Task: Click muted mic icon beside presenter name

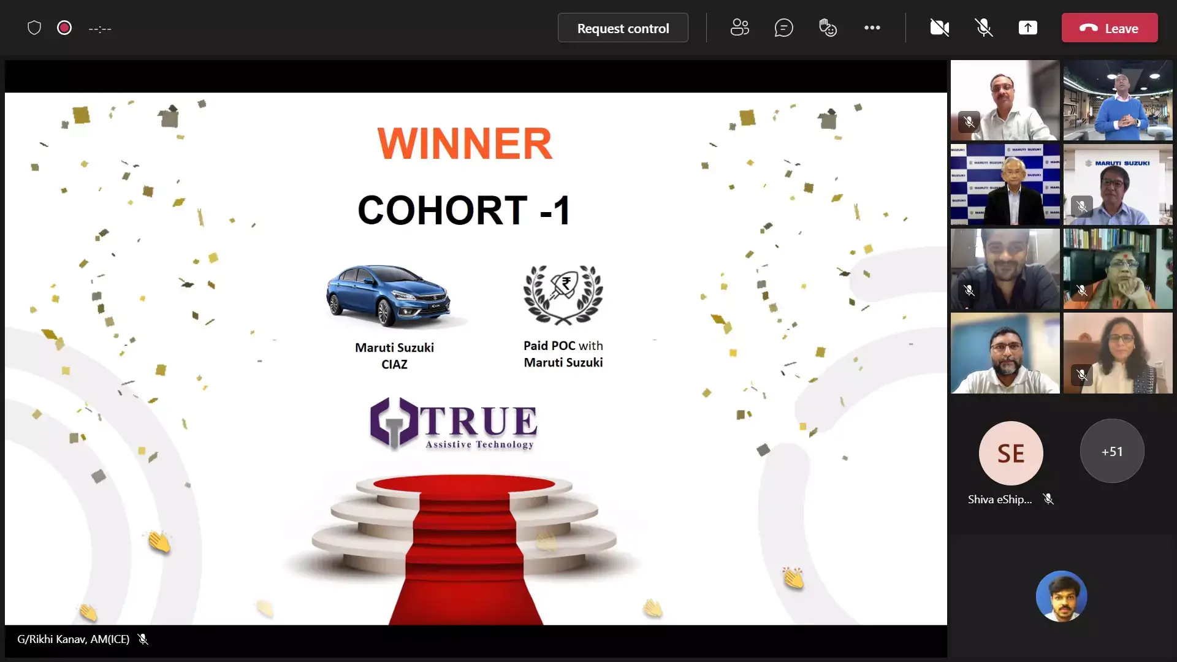Action: tap(143, 639)
